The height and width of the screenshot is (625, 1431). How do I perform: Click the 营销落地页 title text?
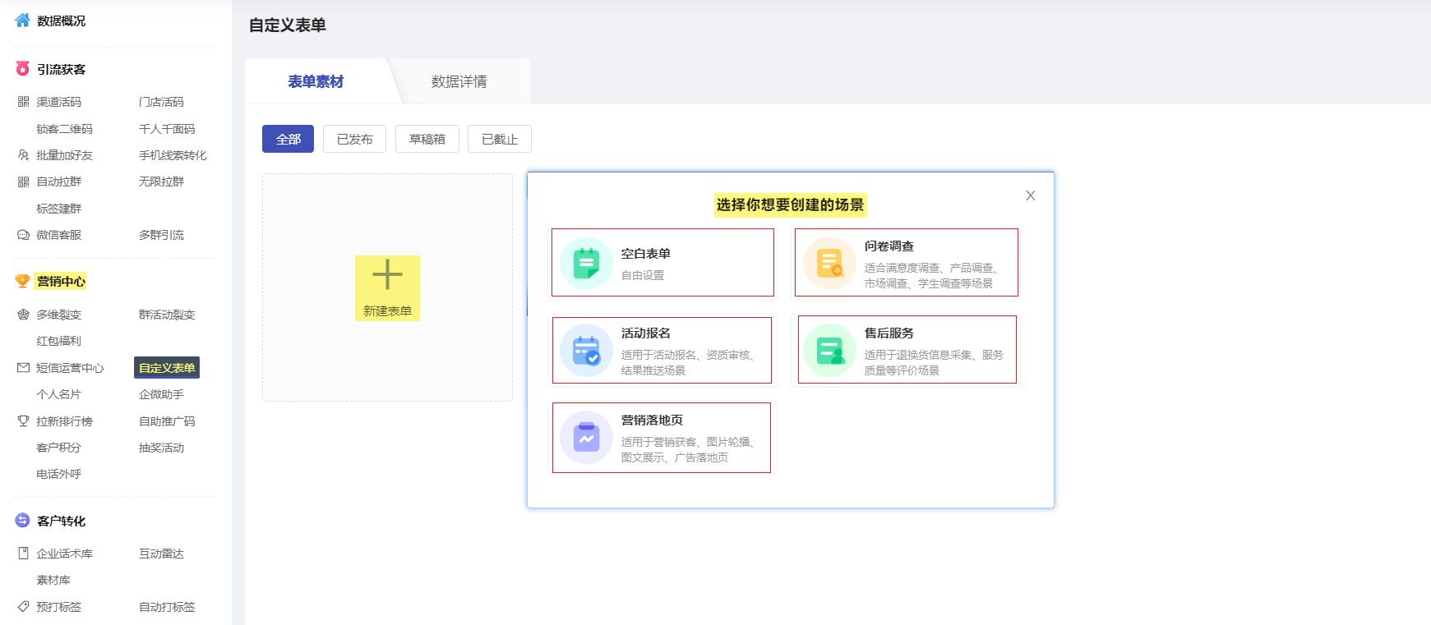(652, 420)
